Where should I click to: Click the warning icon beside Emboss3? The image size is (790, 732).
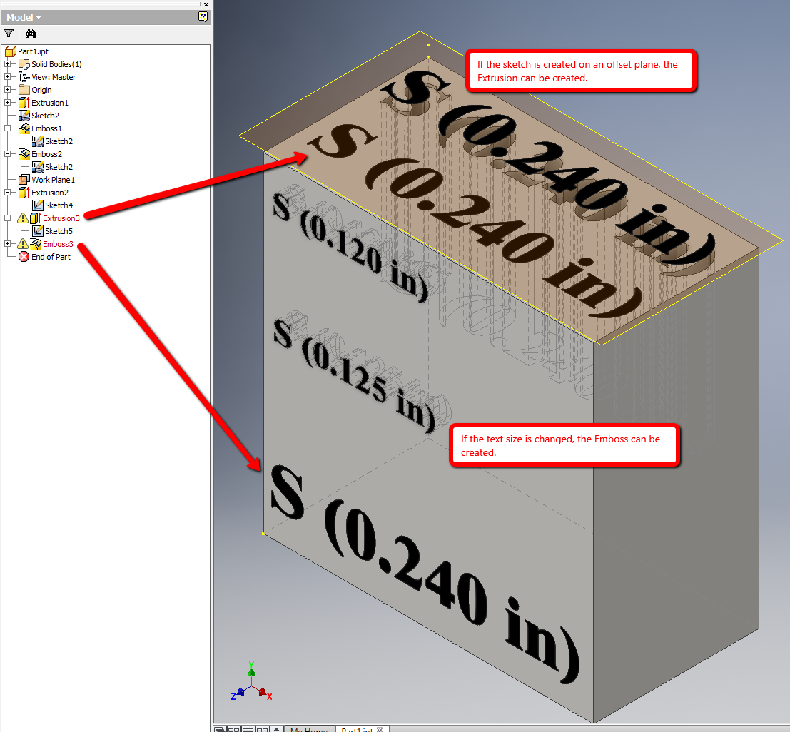(23, 244)
